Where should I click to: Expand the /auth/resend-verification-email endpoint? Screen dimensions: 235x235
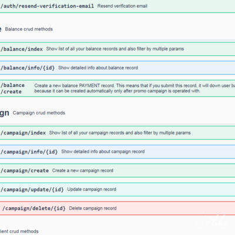click(117, 6)
